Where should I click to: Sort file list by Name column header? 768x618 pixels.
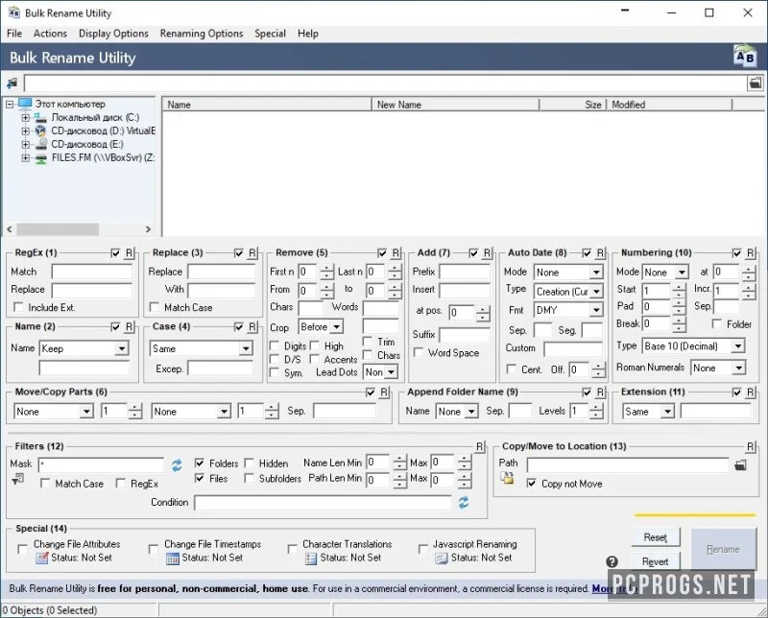(x=267, y=105)
